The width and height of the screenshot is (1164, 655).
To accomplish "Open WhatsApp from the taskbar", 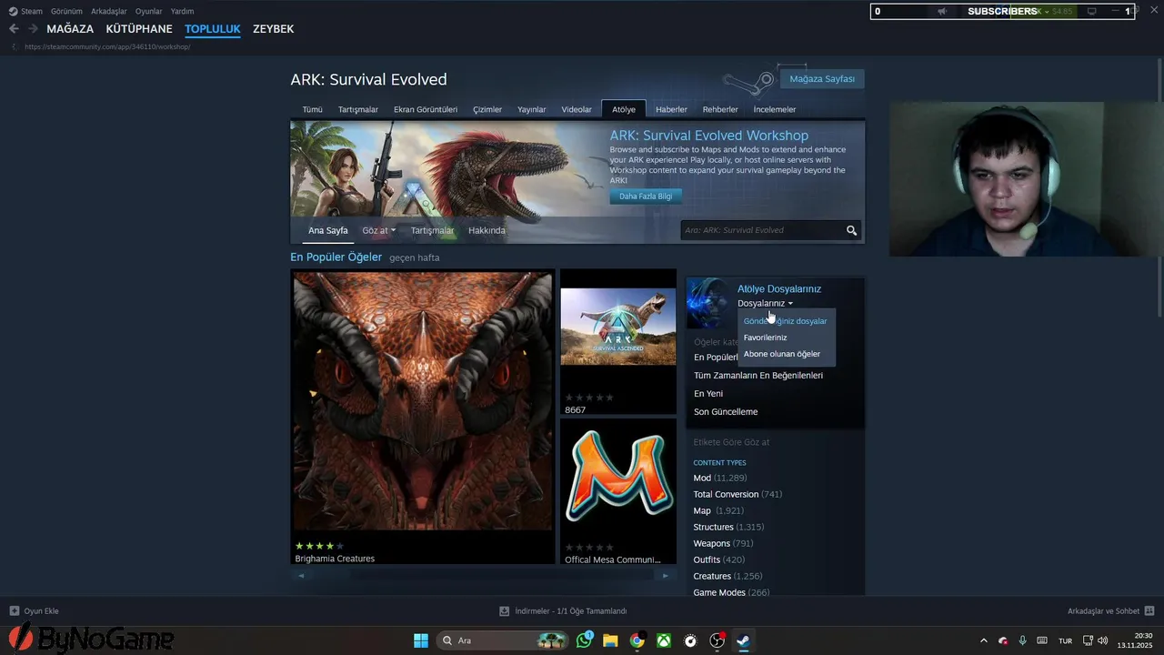I will 584,640.
